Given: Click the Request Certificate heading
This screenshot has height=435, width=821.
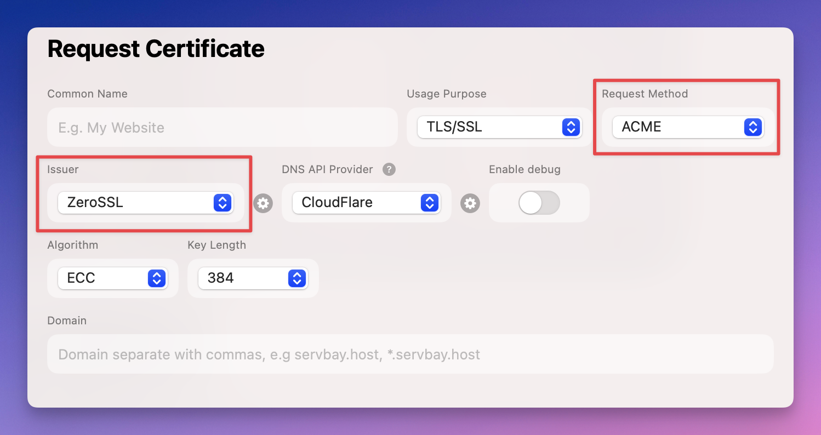Looking at the screenshot, I should tap(156, 49).
